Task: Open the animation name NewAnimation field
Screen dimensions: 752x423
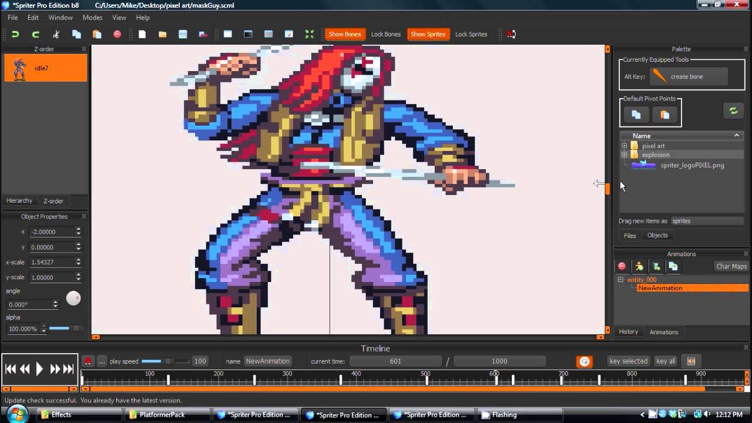Action: 267,361
